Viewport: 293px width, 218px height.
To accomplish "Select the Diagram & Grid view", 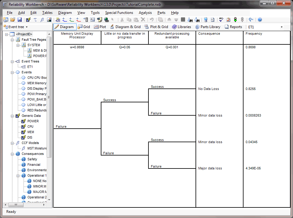I will [x=125, y=27].
